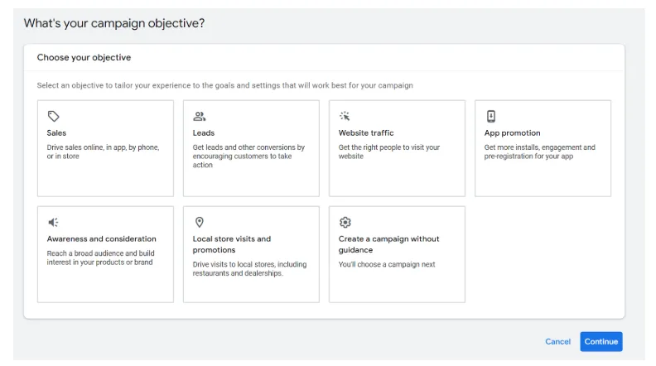Click the Leads people icon
Screen dimensions: 656x366
pyautogui.click(x=199, y=116)
